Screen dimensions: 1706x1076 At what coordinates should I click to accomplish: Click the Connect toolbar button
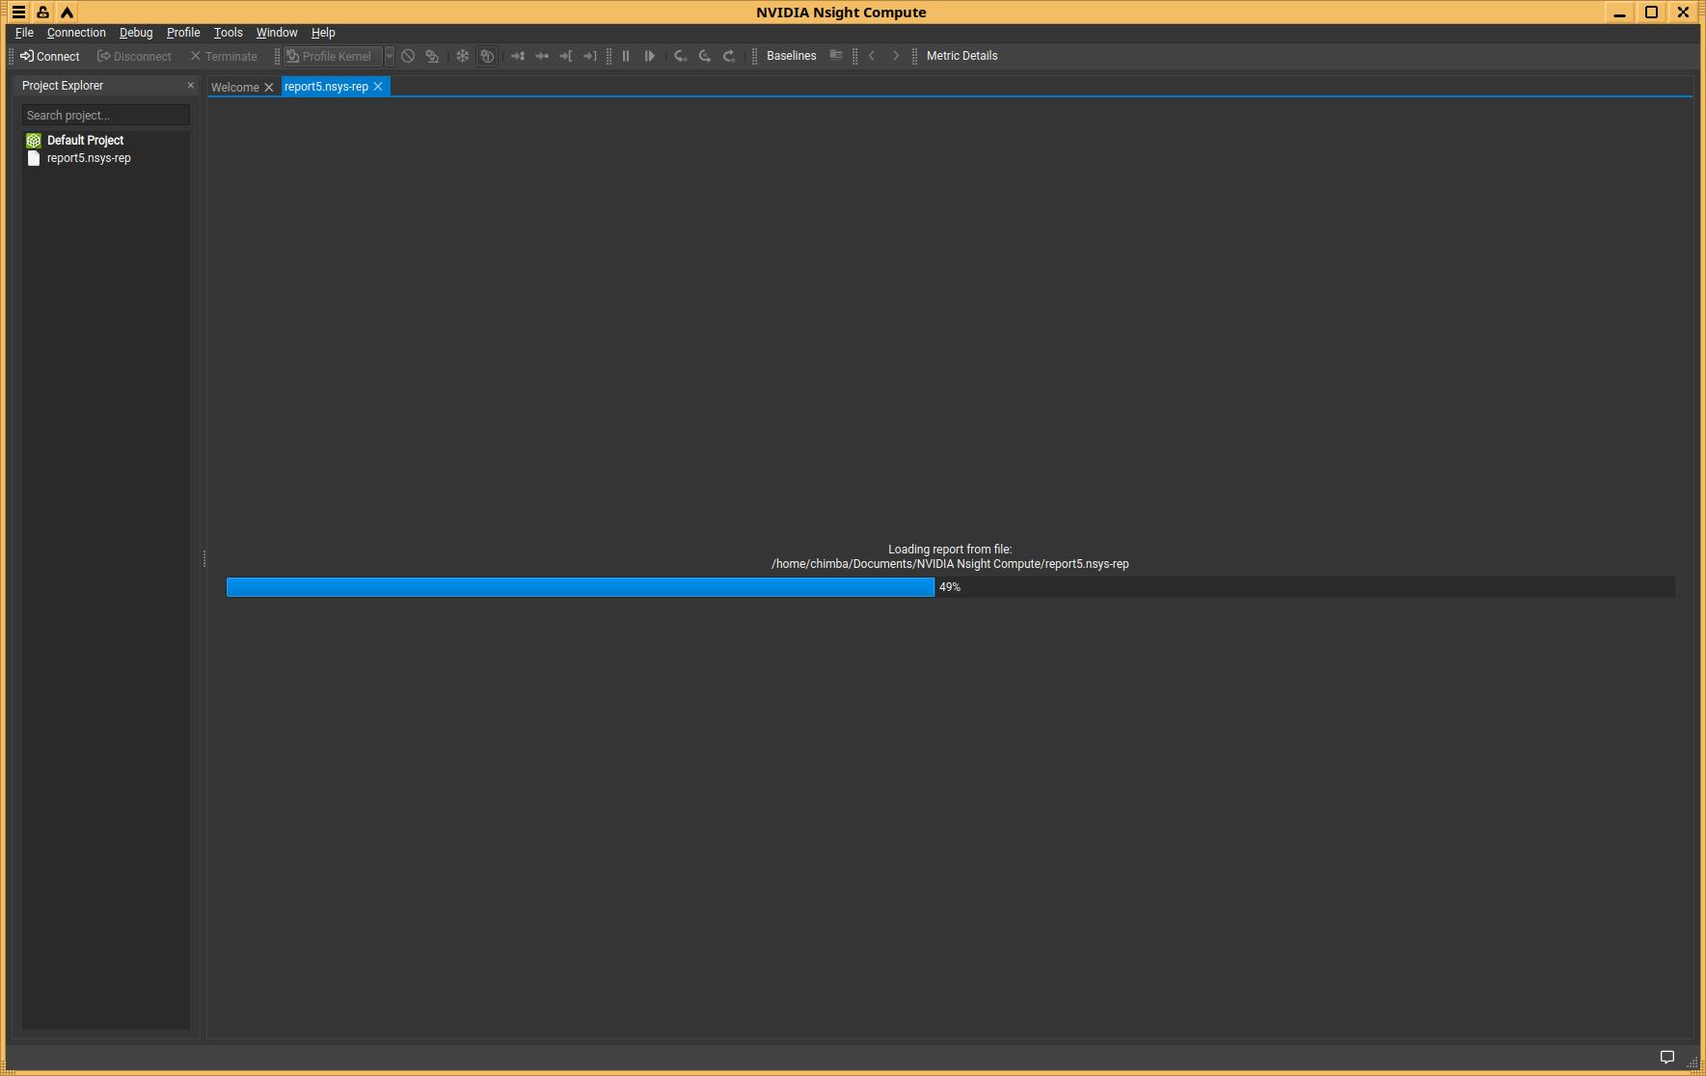[x=50, y=56]
